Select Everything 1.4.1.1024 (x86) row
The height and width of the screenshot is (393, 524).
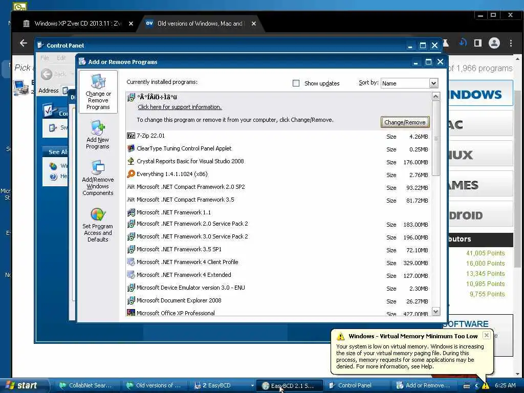(x=278, y=174)
